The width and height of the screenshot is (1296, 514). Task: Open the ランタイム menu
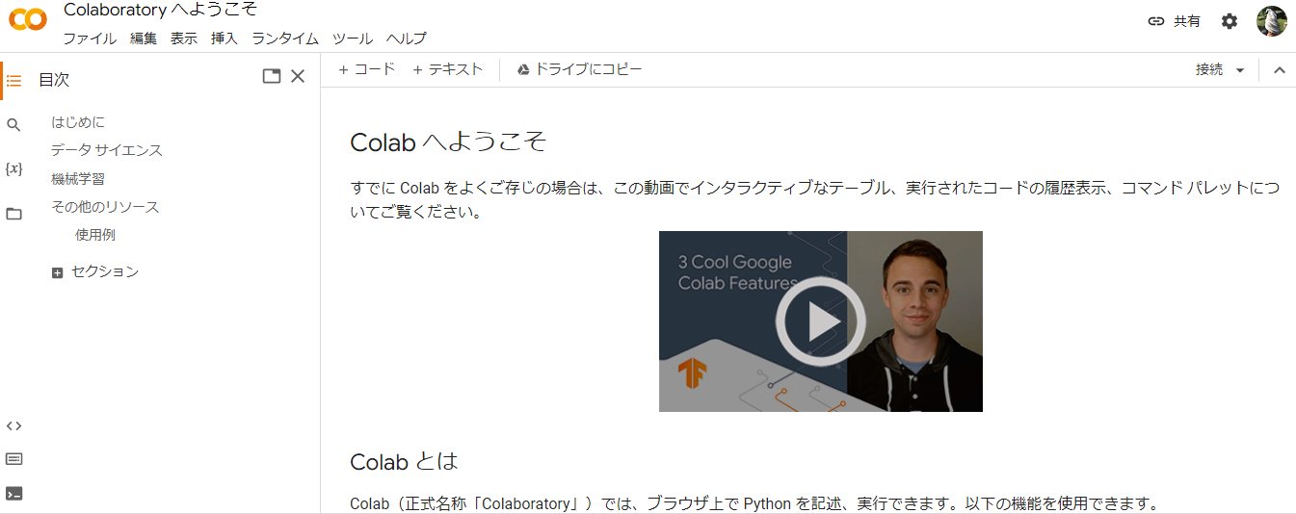pos(285,39)
